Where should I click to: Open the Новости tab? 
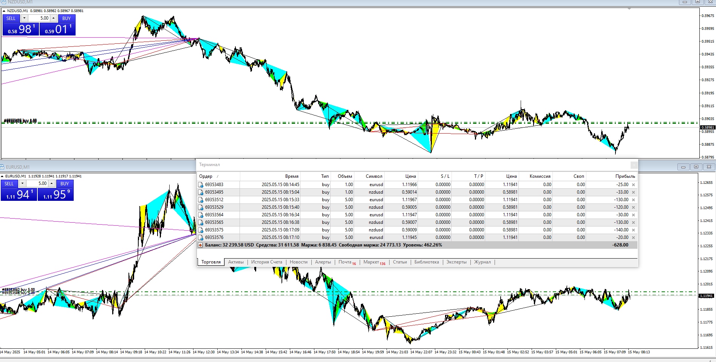[298, 262]
